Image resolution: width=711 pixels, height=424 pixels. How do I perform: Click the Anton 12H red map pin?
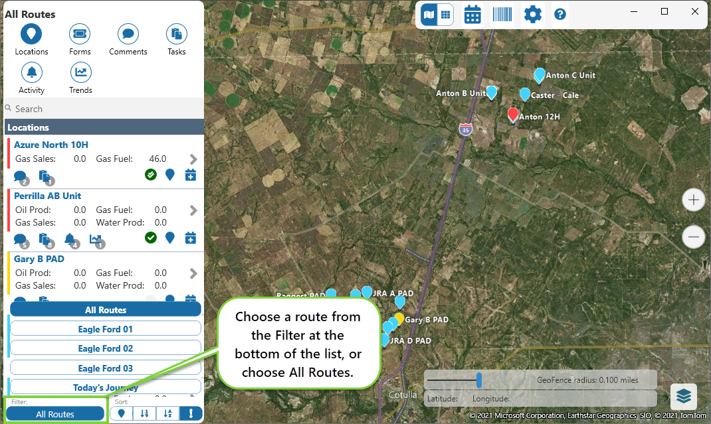pyautogui.click(x=513, y=115)
